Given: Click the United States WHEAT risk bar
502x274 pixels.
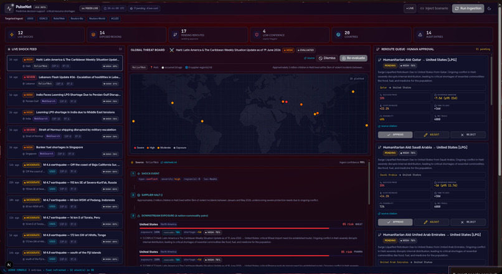Looking at the screenshot, I should 251,228.
